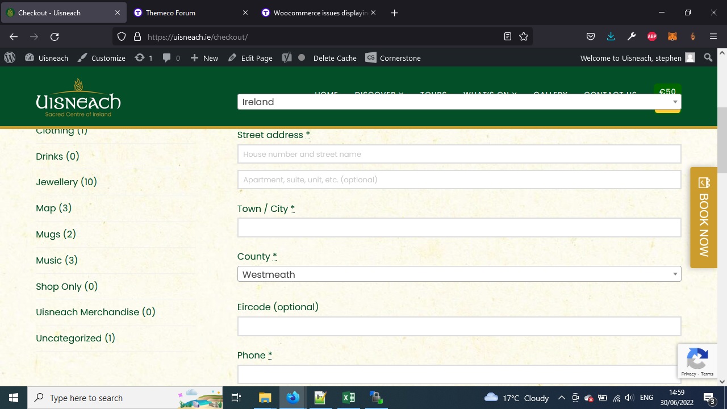Bookmark this page with star icon
The image size is (727, 409).
524,37
